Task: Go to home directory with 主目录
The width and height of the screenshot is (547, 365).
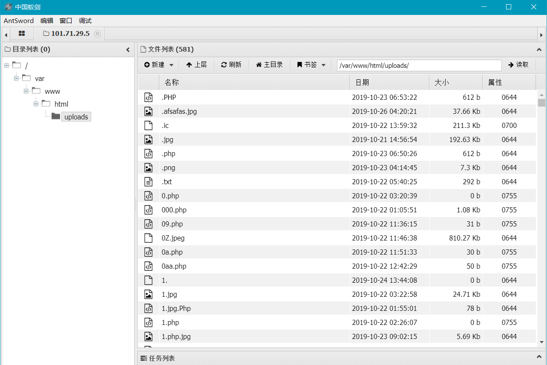Action: click(270, 65)
